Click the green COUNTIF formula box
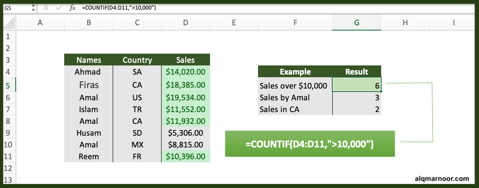The width and height of the screenshot is (479, 188). [310, 144]
